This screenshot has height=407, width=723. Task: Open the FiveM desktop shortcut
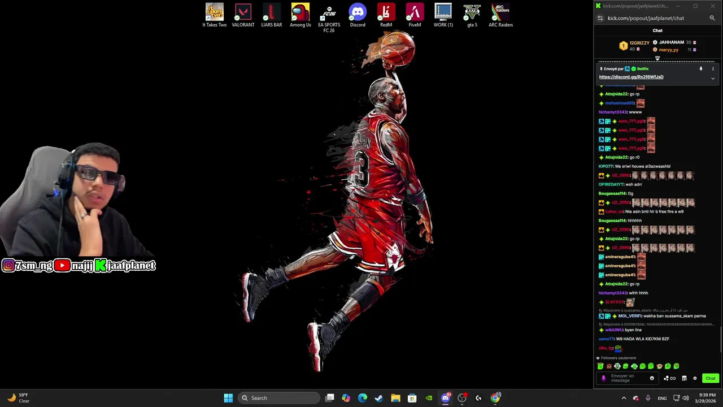[415, 15]
